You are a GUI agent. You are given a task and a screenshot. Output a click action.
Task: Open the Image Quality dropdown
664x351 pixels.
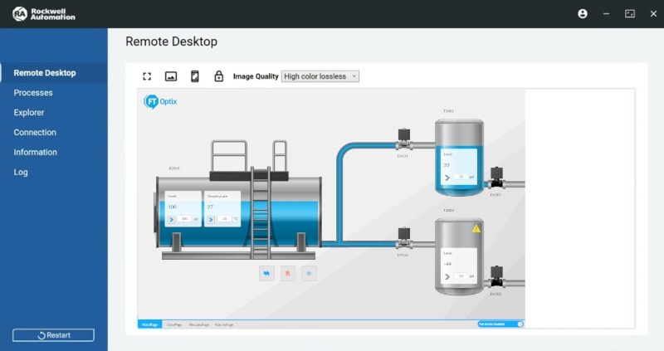tap(320, 76)
